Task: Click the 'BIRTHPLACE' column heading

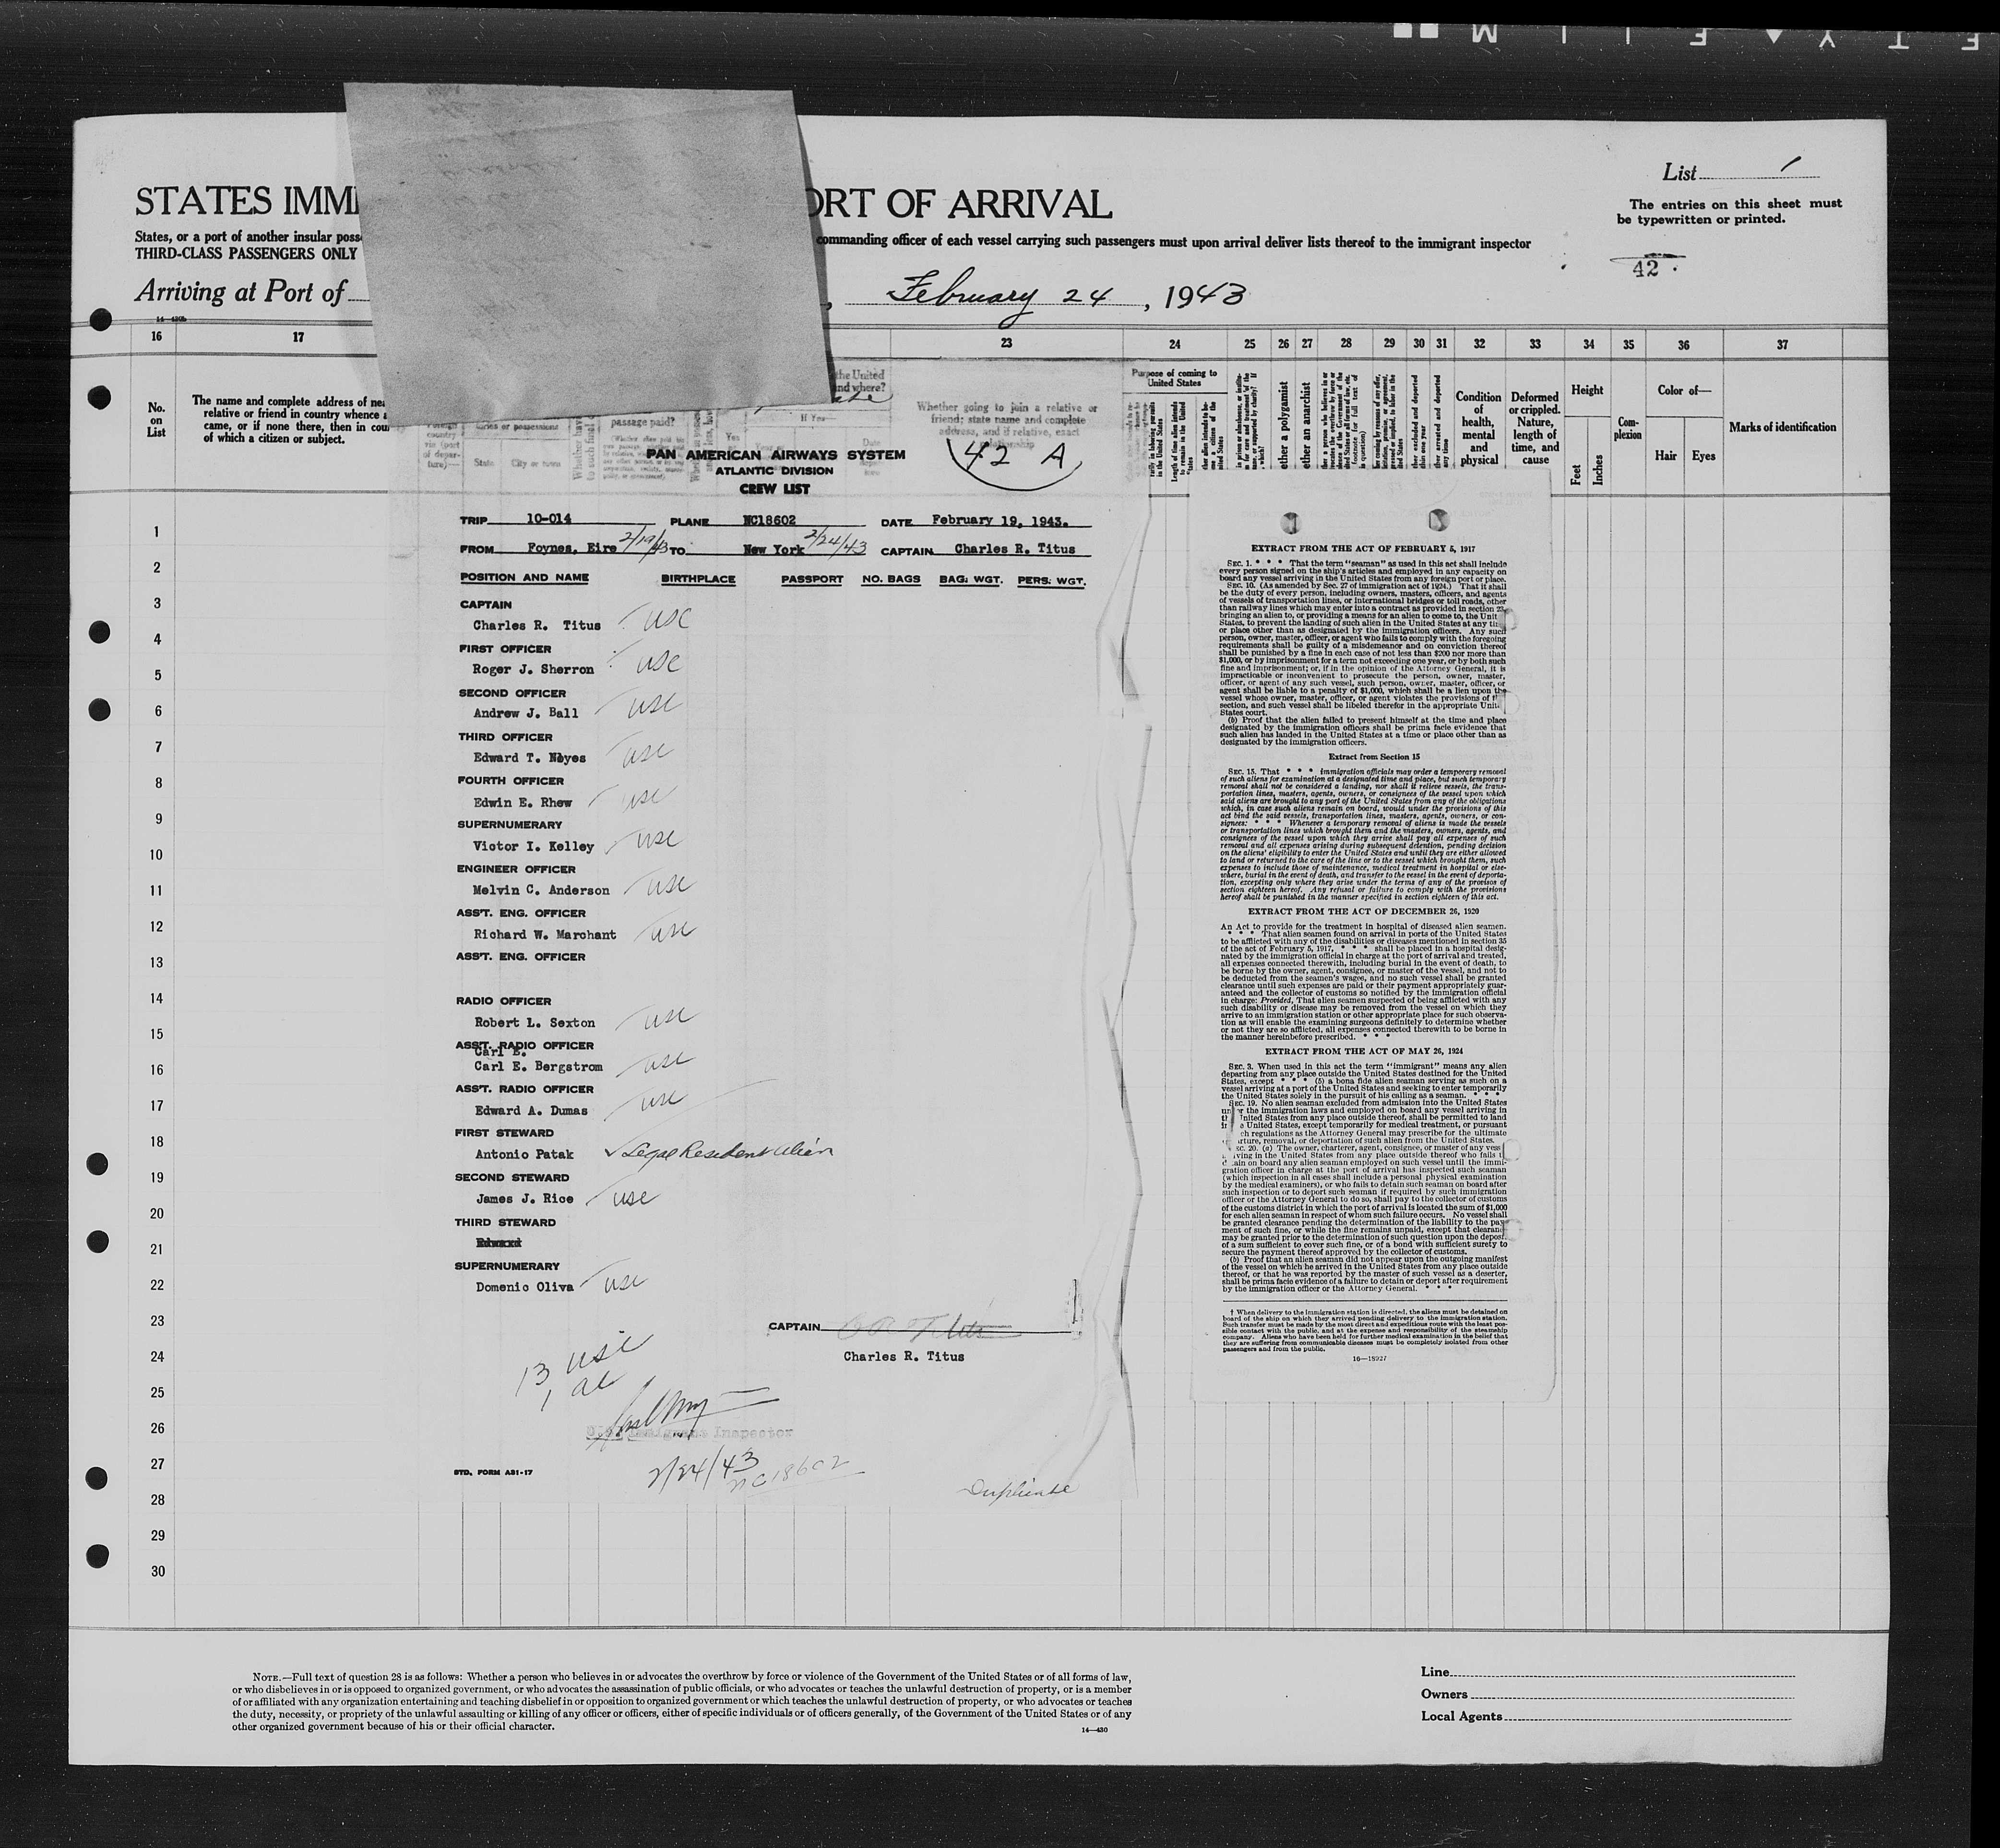Action: click(x=698, y=579)
